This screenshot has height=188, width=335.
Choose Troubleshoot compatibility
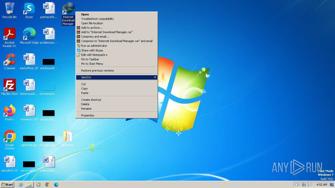[x=117, y=19]
